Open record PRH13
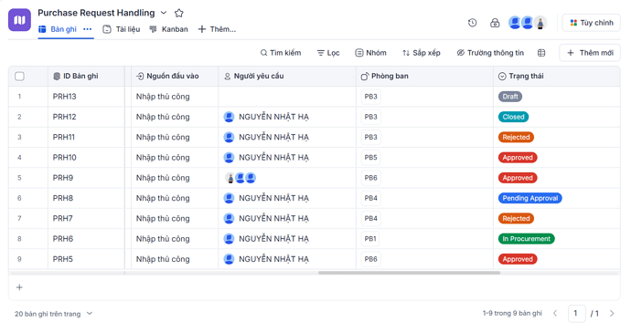Screen dimensions: 631x332 click(x=64, y=97)
